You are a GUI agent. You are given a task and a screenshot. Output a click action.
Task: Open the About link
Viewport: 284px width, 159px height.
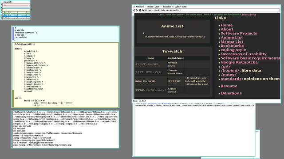click(x=227, y=30)
